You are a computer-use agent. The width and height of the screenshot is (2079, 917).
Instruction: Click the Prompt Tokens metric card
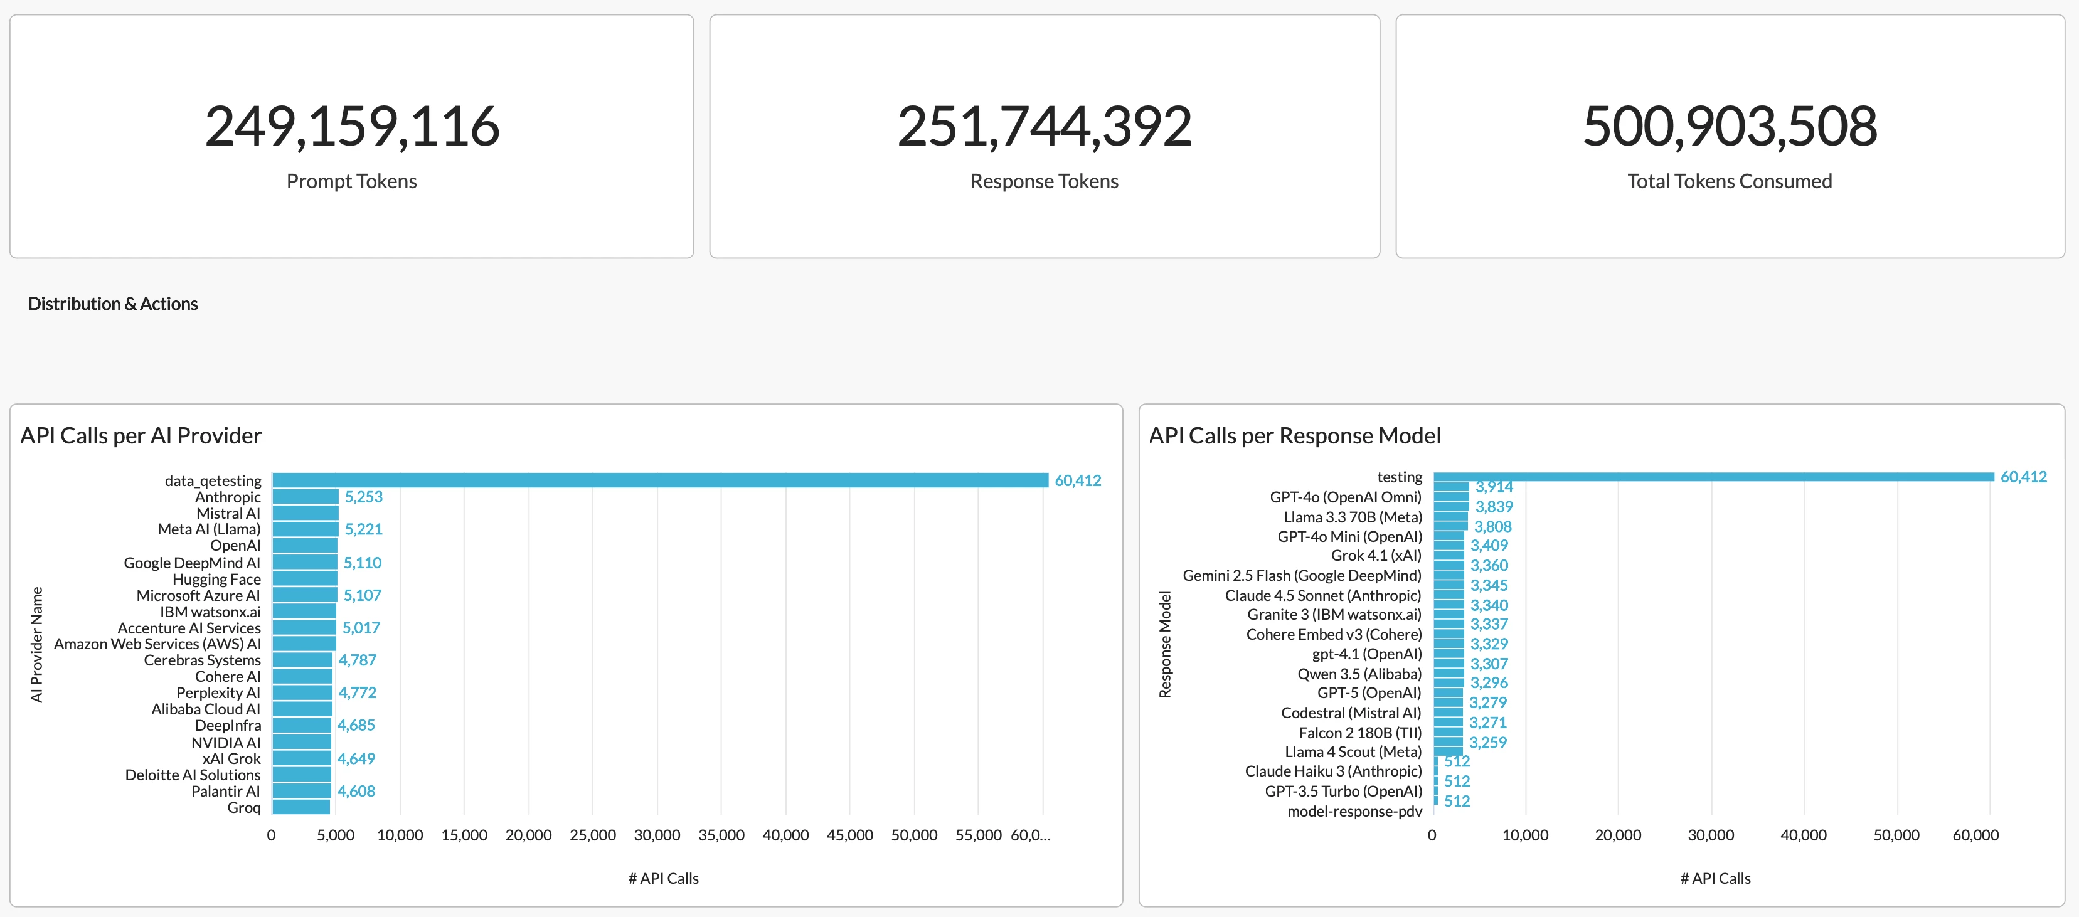[x=351, y=136]
